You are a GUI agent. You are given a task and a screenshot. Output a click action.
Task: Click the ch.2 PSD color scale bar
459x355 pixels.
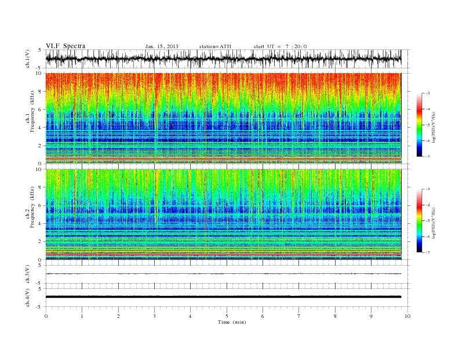pyautogui.click(x=419, y=221)
